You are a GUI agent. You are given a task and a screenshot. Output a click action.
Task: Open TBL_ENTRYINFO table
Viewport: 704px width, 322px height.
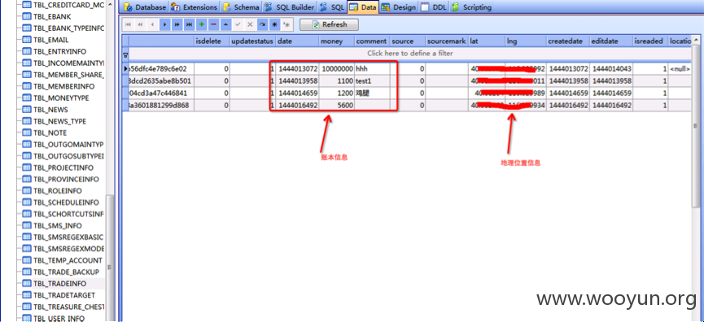59,51
